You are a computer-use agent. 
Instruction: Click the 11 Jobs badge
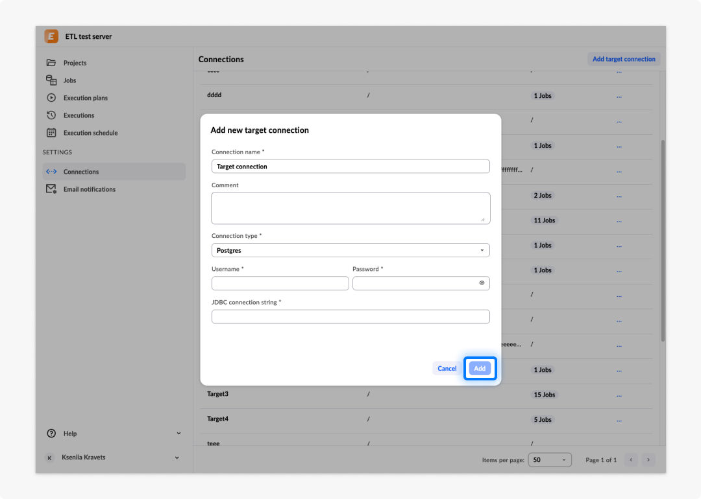coord(544,220)
